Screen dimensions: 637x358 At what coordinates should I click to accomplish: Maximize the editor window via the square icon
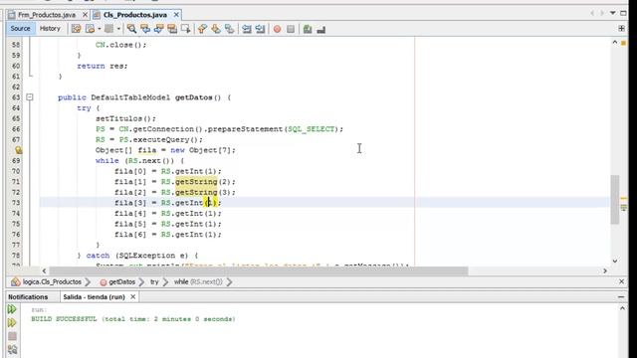click(623, 13)
